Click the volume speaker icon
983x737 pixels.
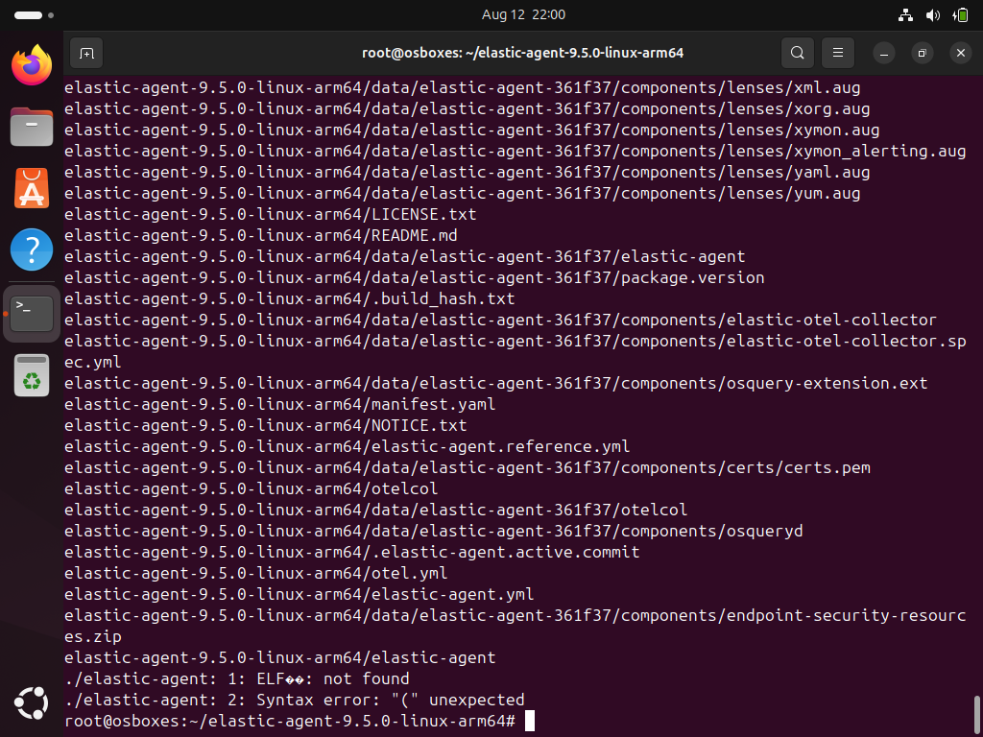tap(933, 15)
